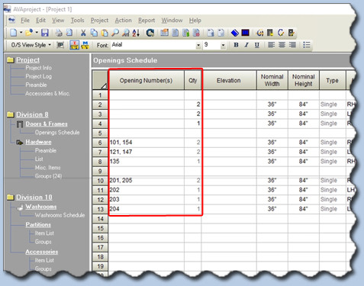Toggle the metric units ruler icon
The height and width of the screenshot is (286, 364).
click(85, 45)
